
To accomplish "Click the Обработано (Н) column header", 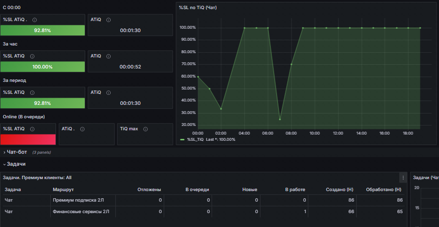I will 383,190.
